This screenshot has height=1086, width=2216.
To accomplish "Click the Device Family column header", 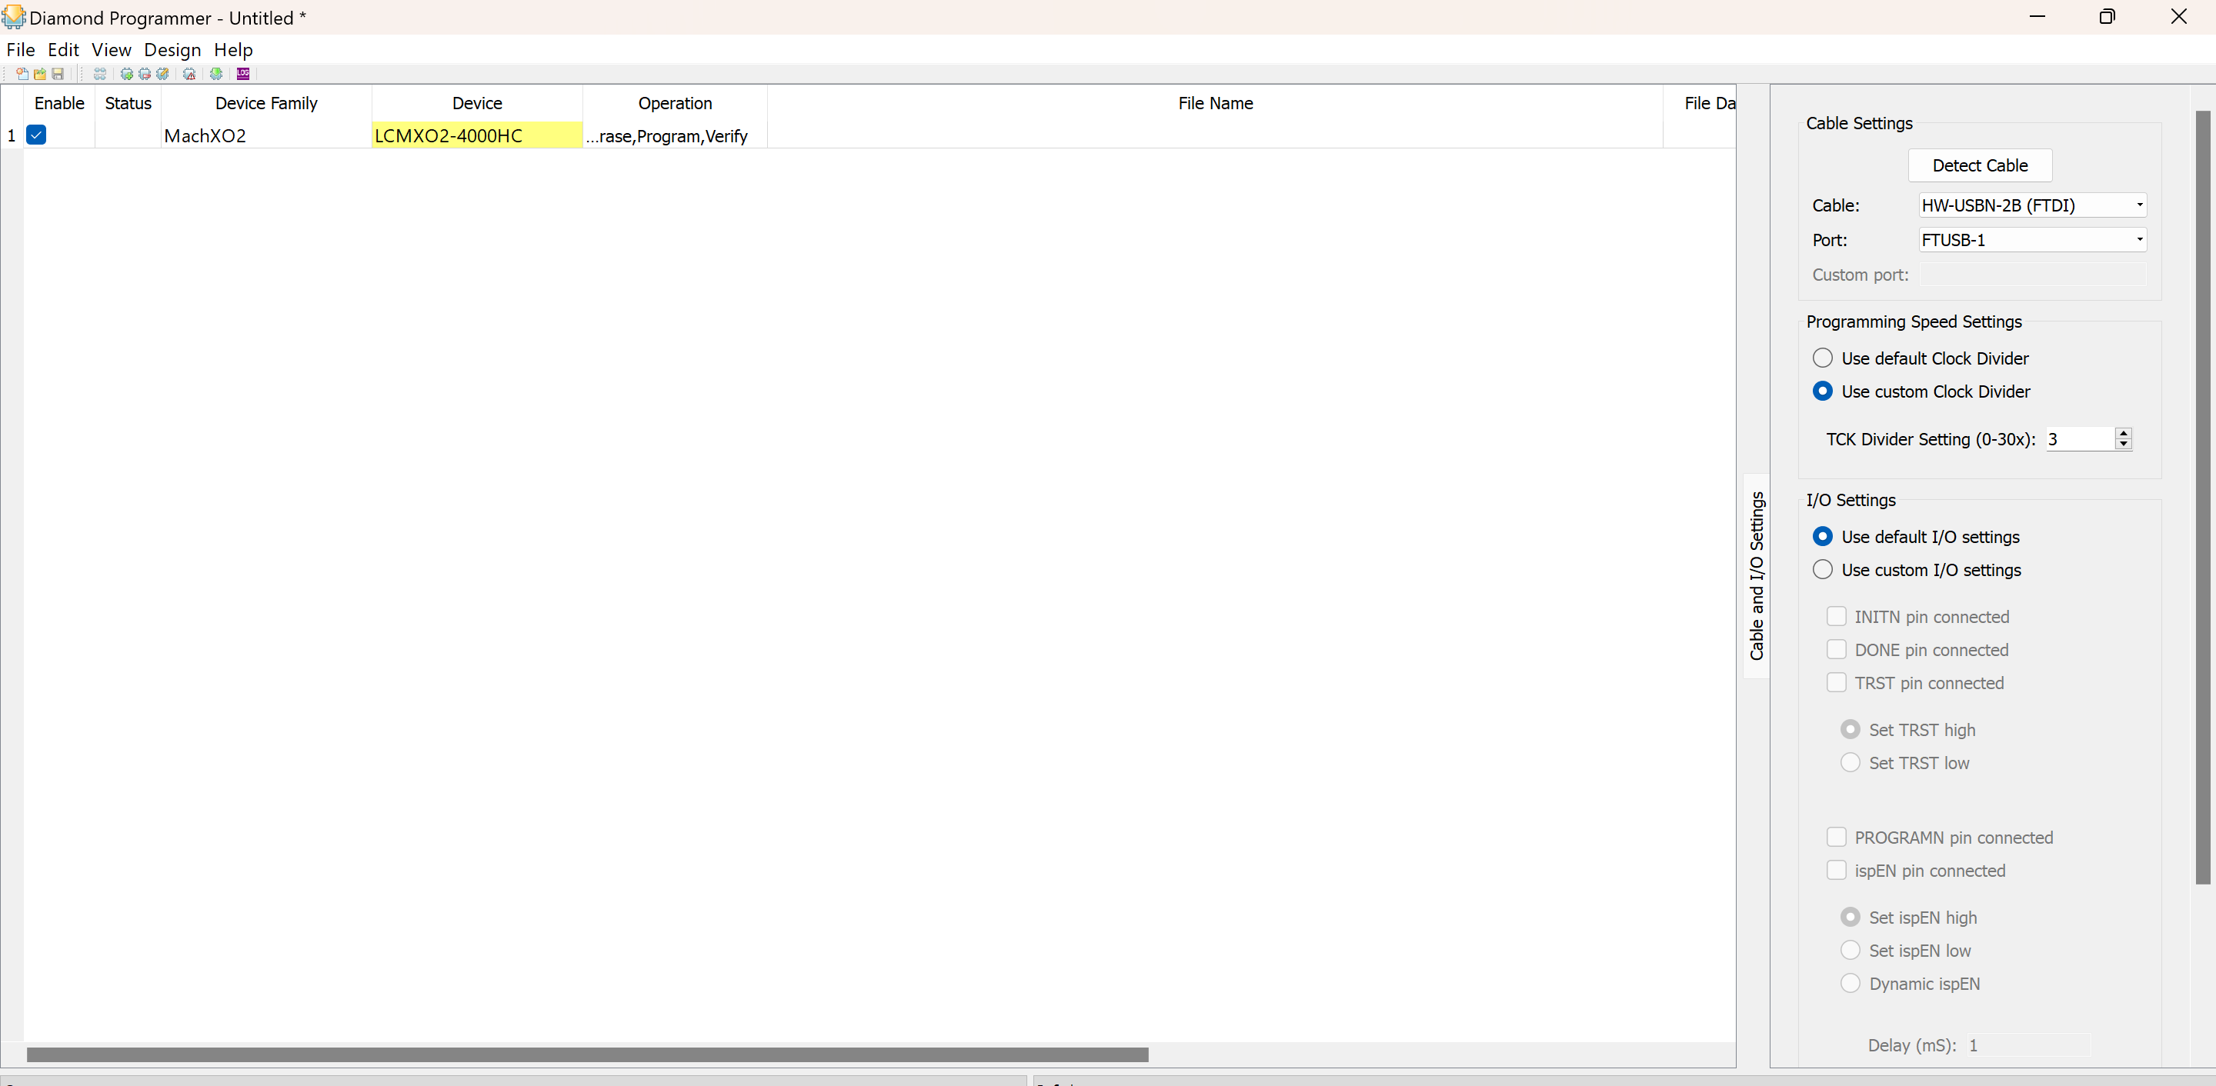I will 265,103.
